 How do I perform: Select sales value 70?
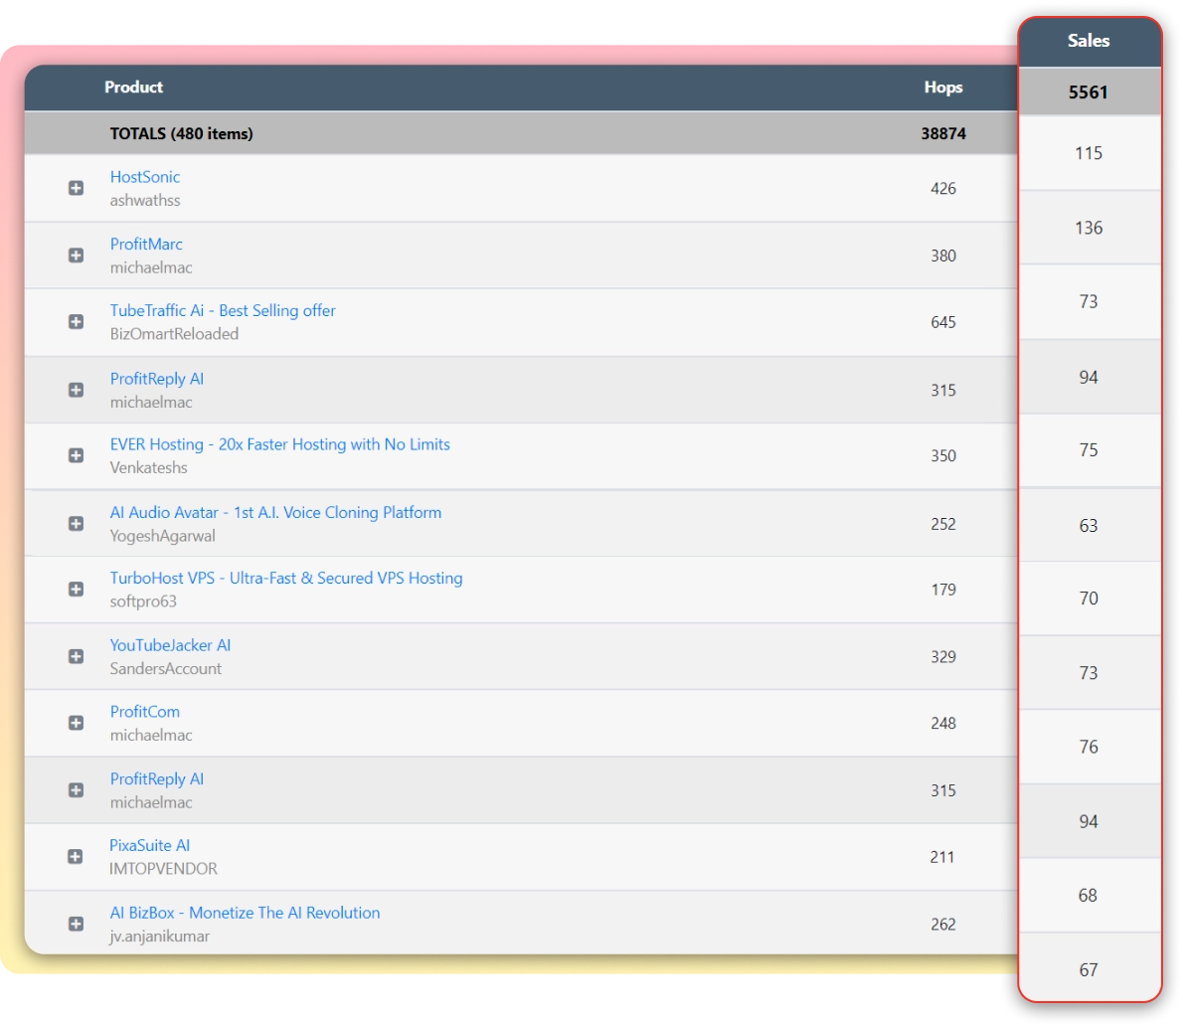pyautogui.click(x=1088, y=599)
